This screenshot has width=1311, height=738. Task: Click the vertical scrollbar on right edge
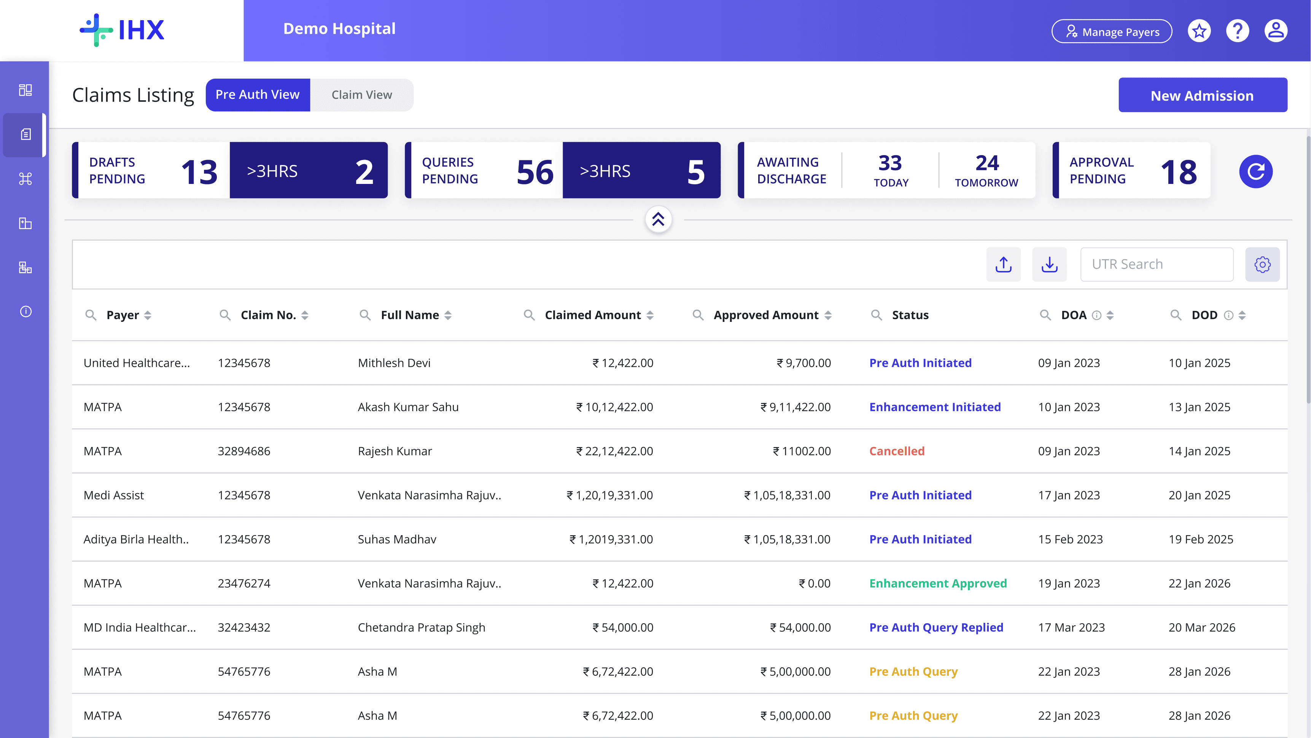tap(1308, 269)
